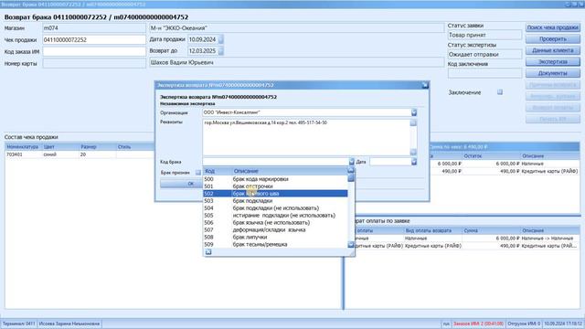Select code 507 деформация/складки язычка
This screenshot has height=329, width=585.
pos(275,229)
